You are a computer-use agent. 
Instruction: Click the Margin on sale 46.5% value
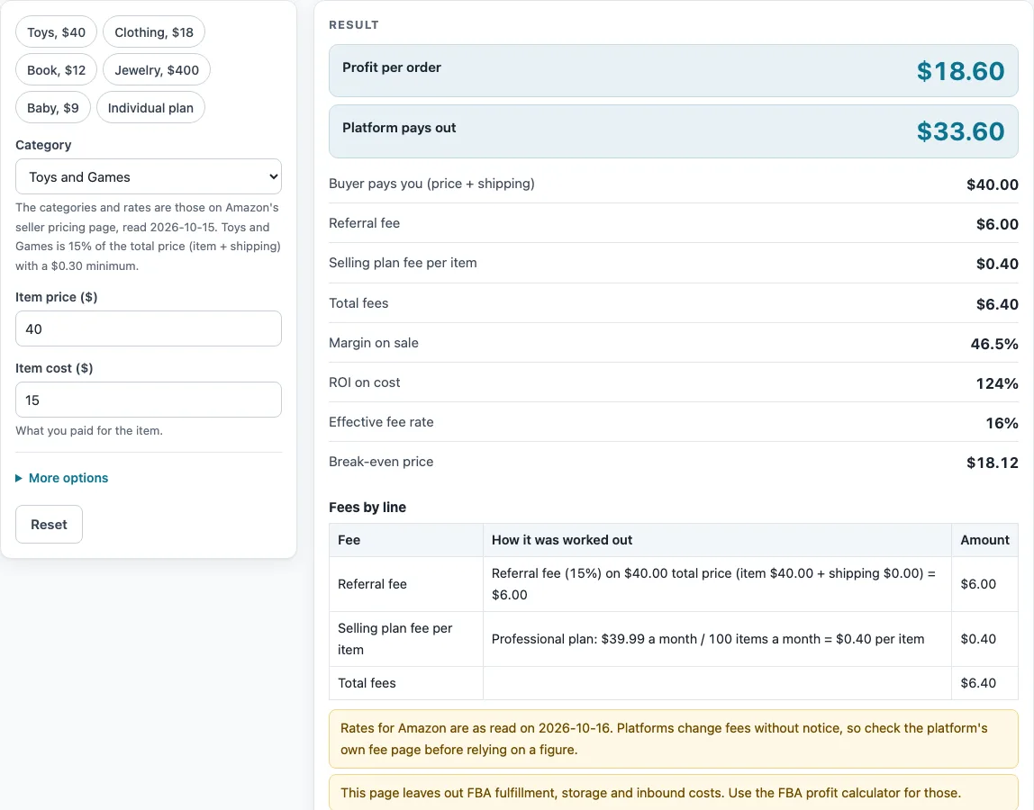(x=994, y=344)
